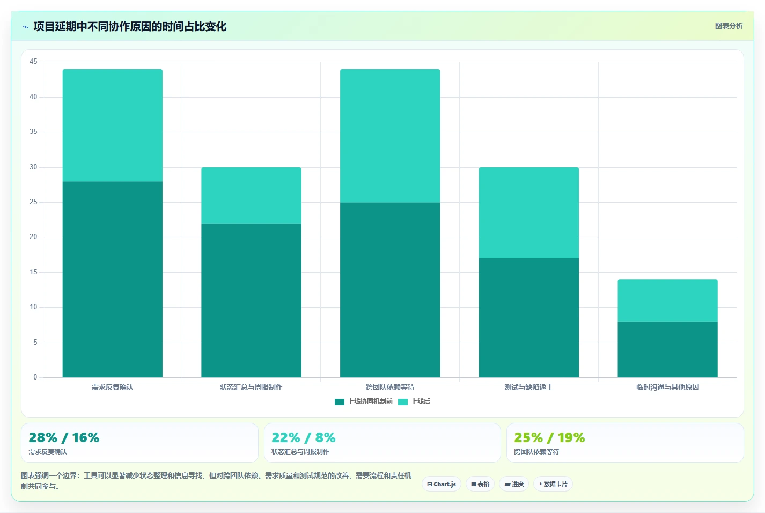The height and width of the screenshot is (513, 765).
Task: Click the y-axis tick labeled 15
Action: [33, 272]
